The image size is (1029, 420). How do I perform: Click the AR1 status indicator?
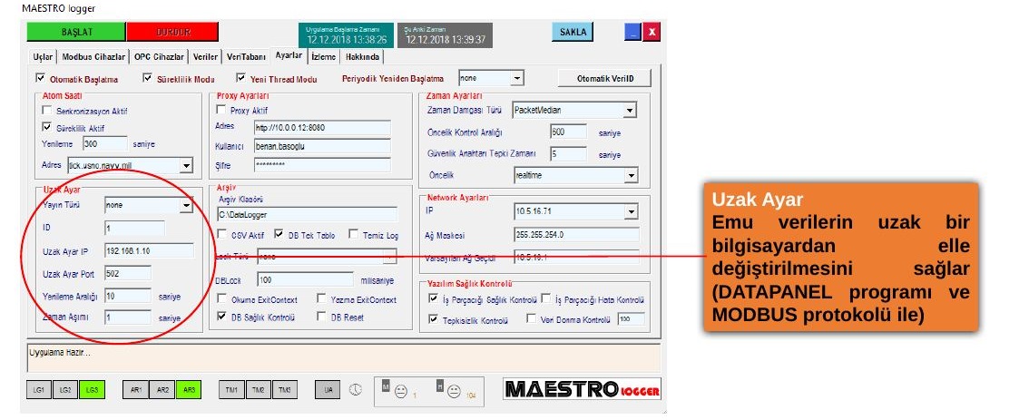[136, 390]
